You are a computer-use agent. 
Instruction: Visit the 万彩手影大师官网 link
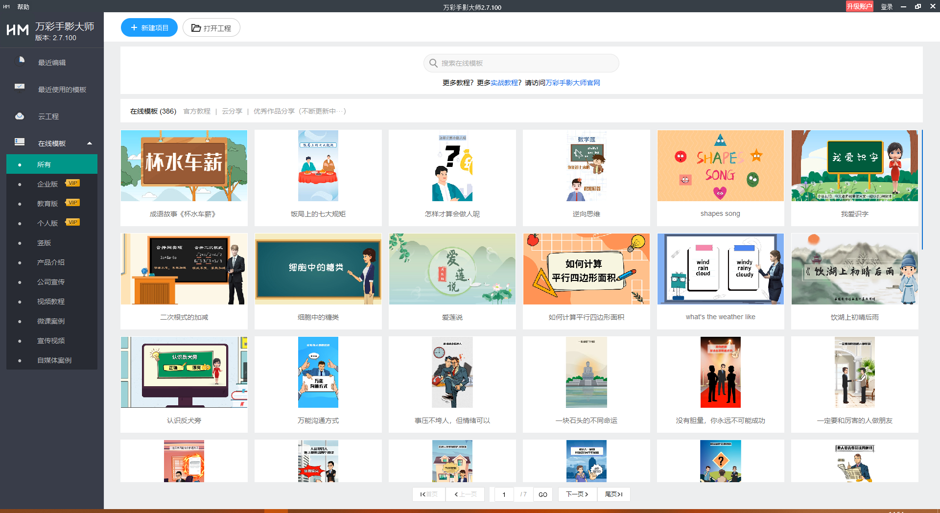click(573, 83)
